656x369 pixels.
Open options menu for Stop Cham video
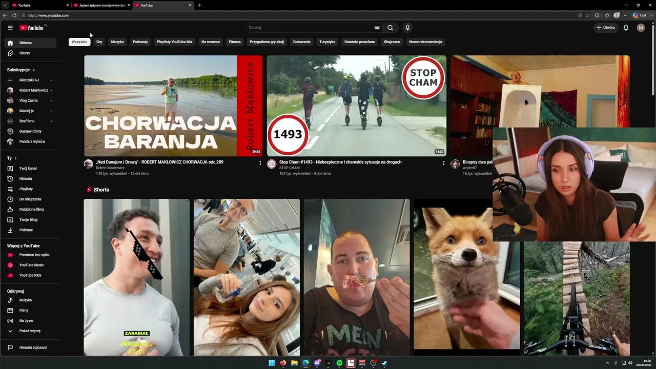pyautogui.click(x=444, y=163)
